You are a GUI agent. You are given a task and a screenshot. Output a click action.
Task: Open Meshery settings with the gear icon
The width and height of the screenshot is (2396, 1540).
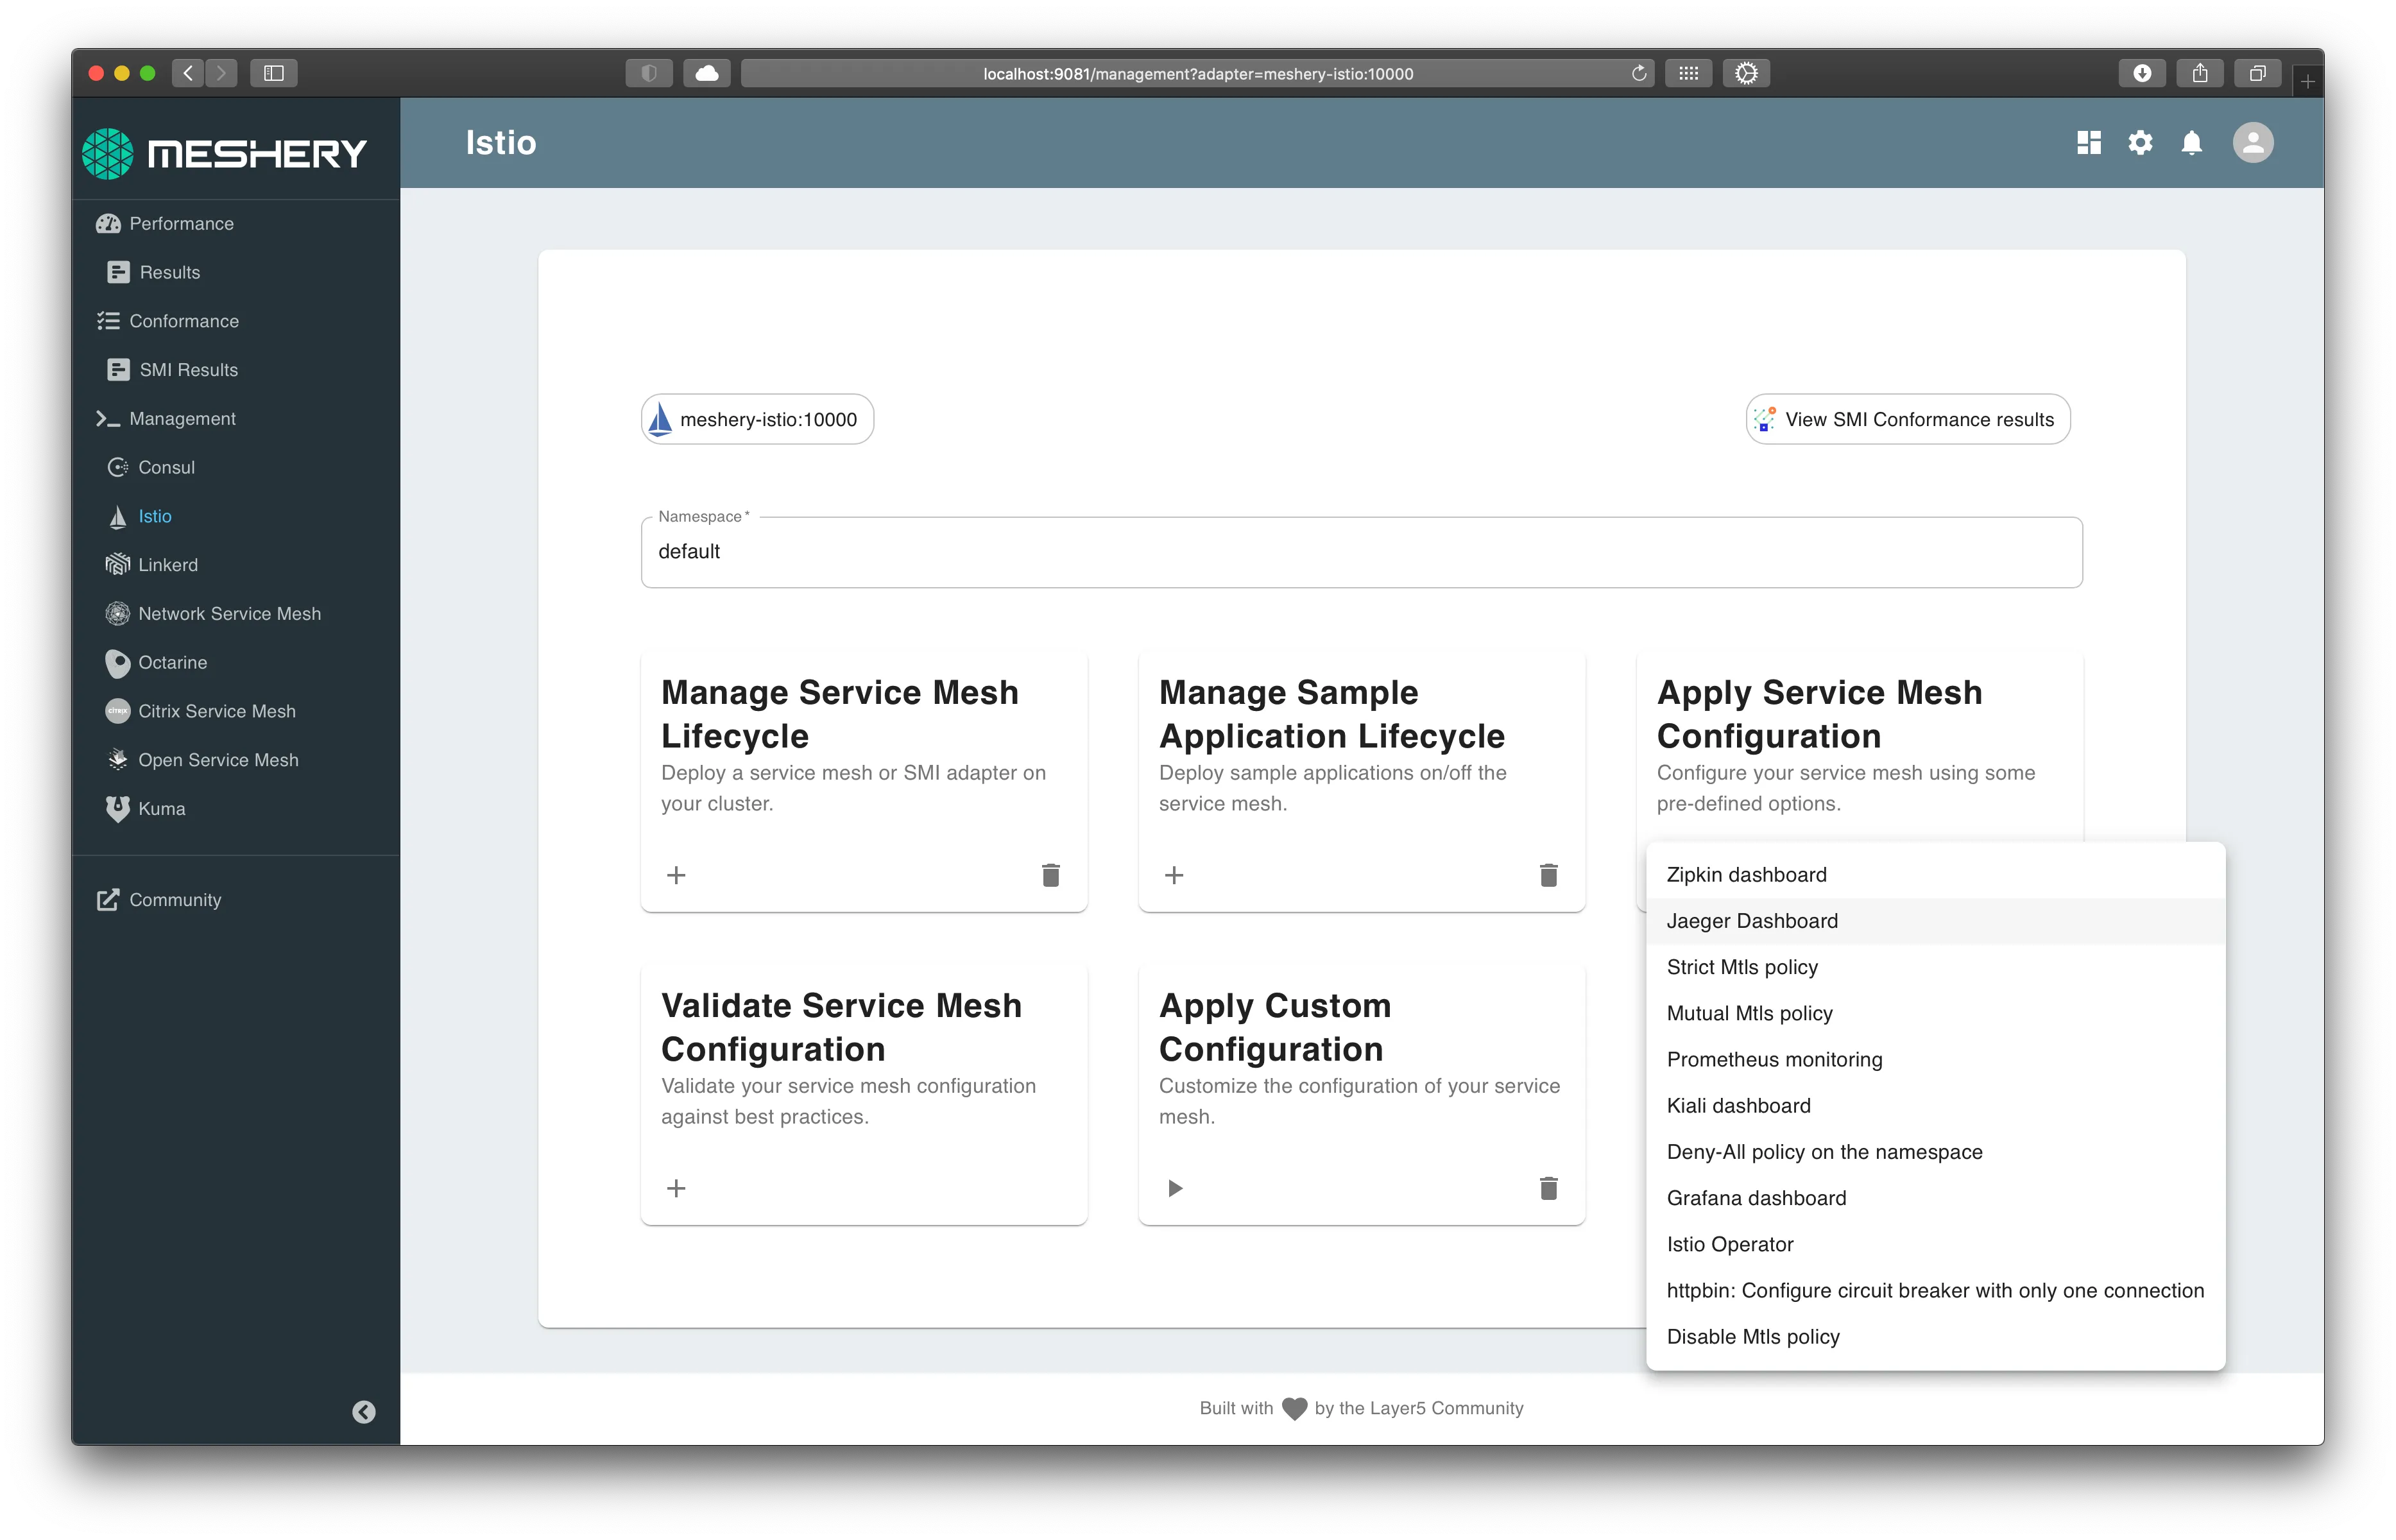coord(2140,143)
